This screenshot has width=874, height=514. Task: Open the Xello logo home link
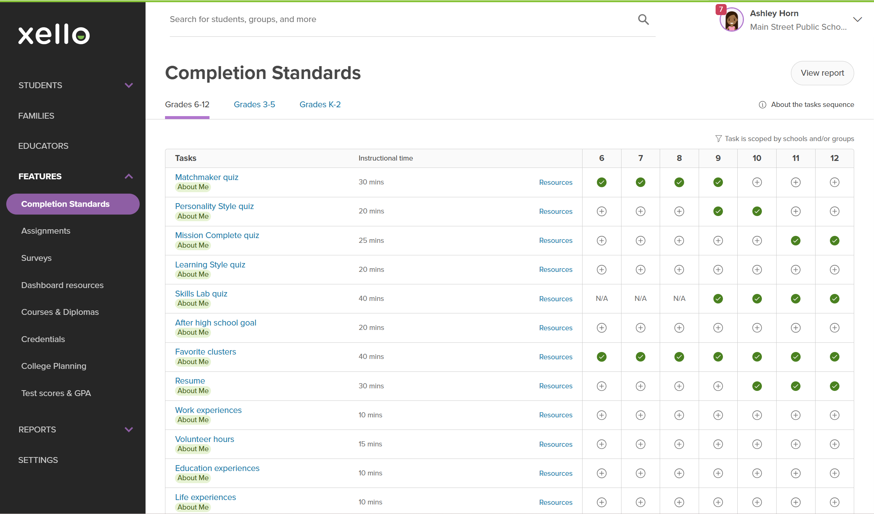(54, 35)
